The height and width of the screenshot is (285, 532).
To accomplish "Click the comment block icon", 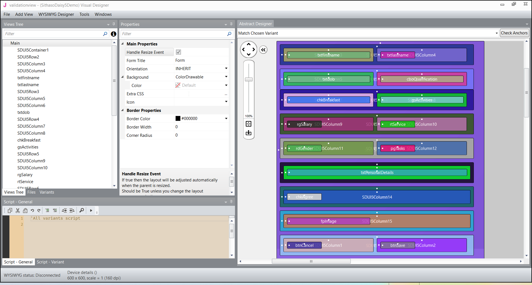I will 47,210.
